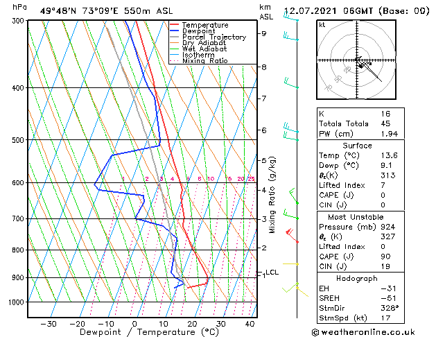Click the magenta mixing ratio label '15'
The image size is (436, 337).
228,179
